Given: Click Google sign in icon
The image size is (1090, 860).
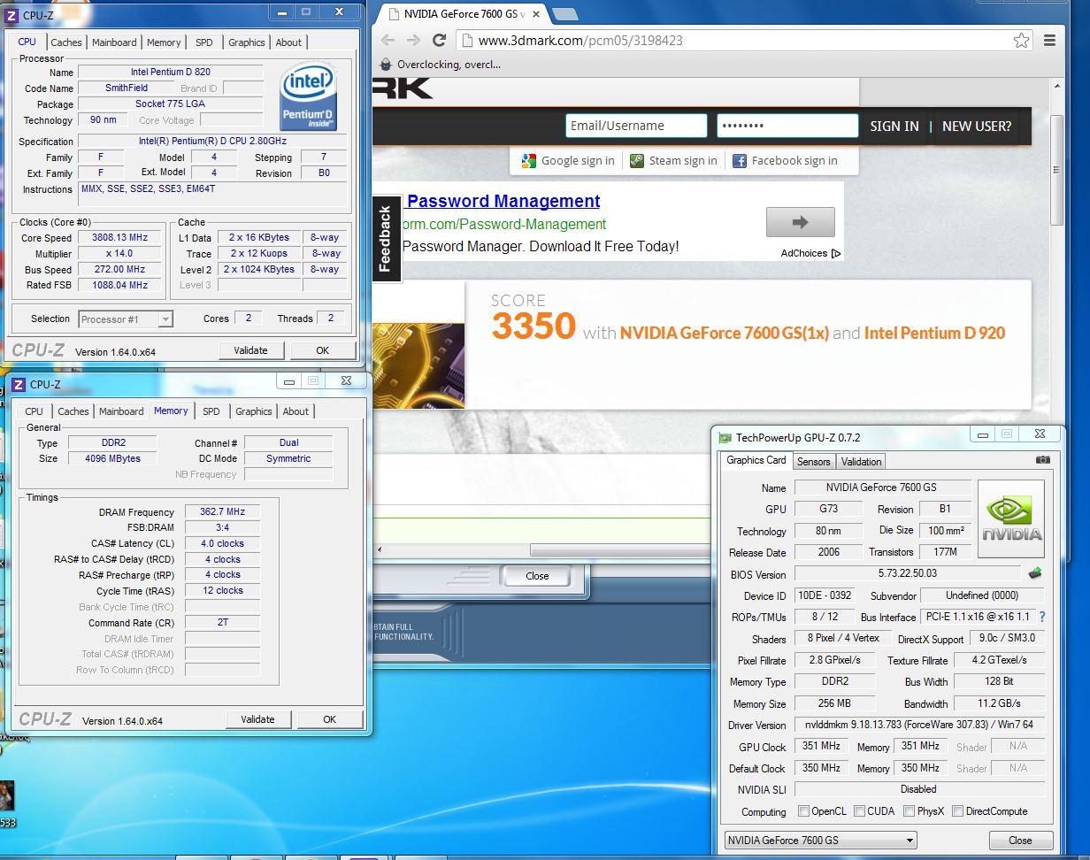Looking at the screenshot, I should click(529, 160).
